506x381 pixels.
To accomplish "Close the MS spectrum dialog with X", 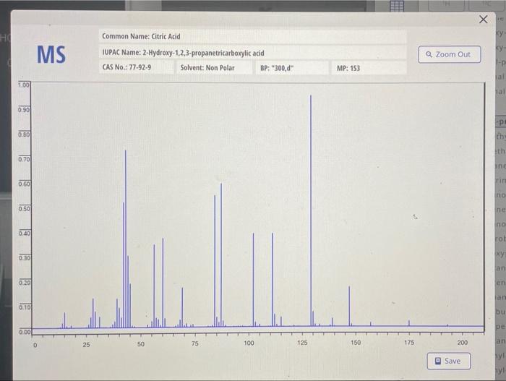I will tap(483, 20).
